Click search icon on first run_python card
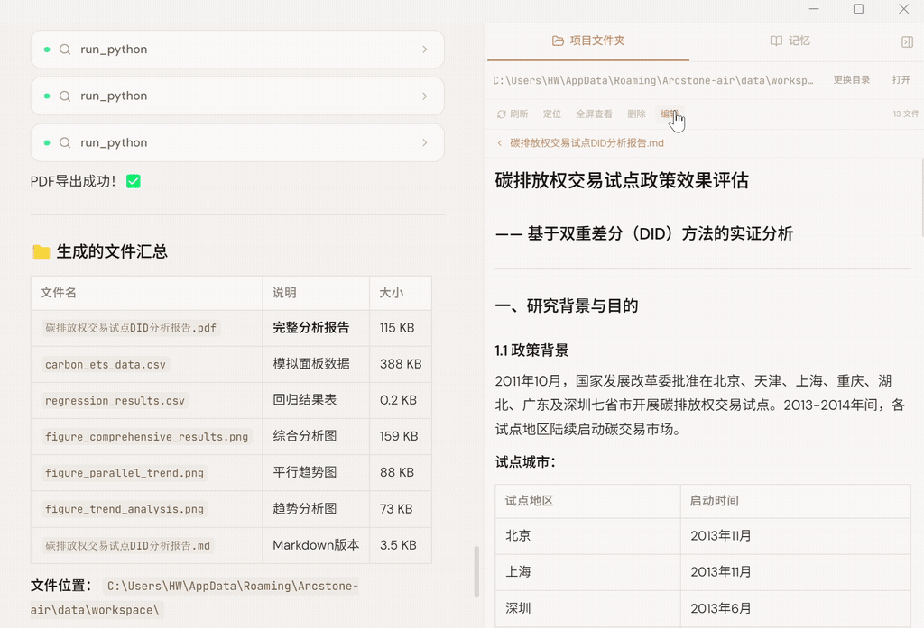Screen dimensions: 924x628 [65, 50]
